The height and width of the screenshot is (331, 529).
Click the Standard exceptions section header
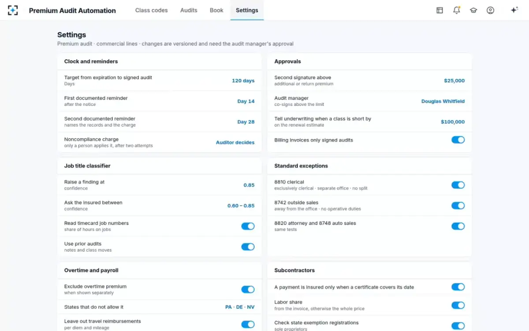tap(301, 166)
